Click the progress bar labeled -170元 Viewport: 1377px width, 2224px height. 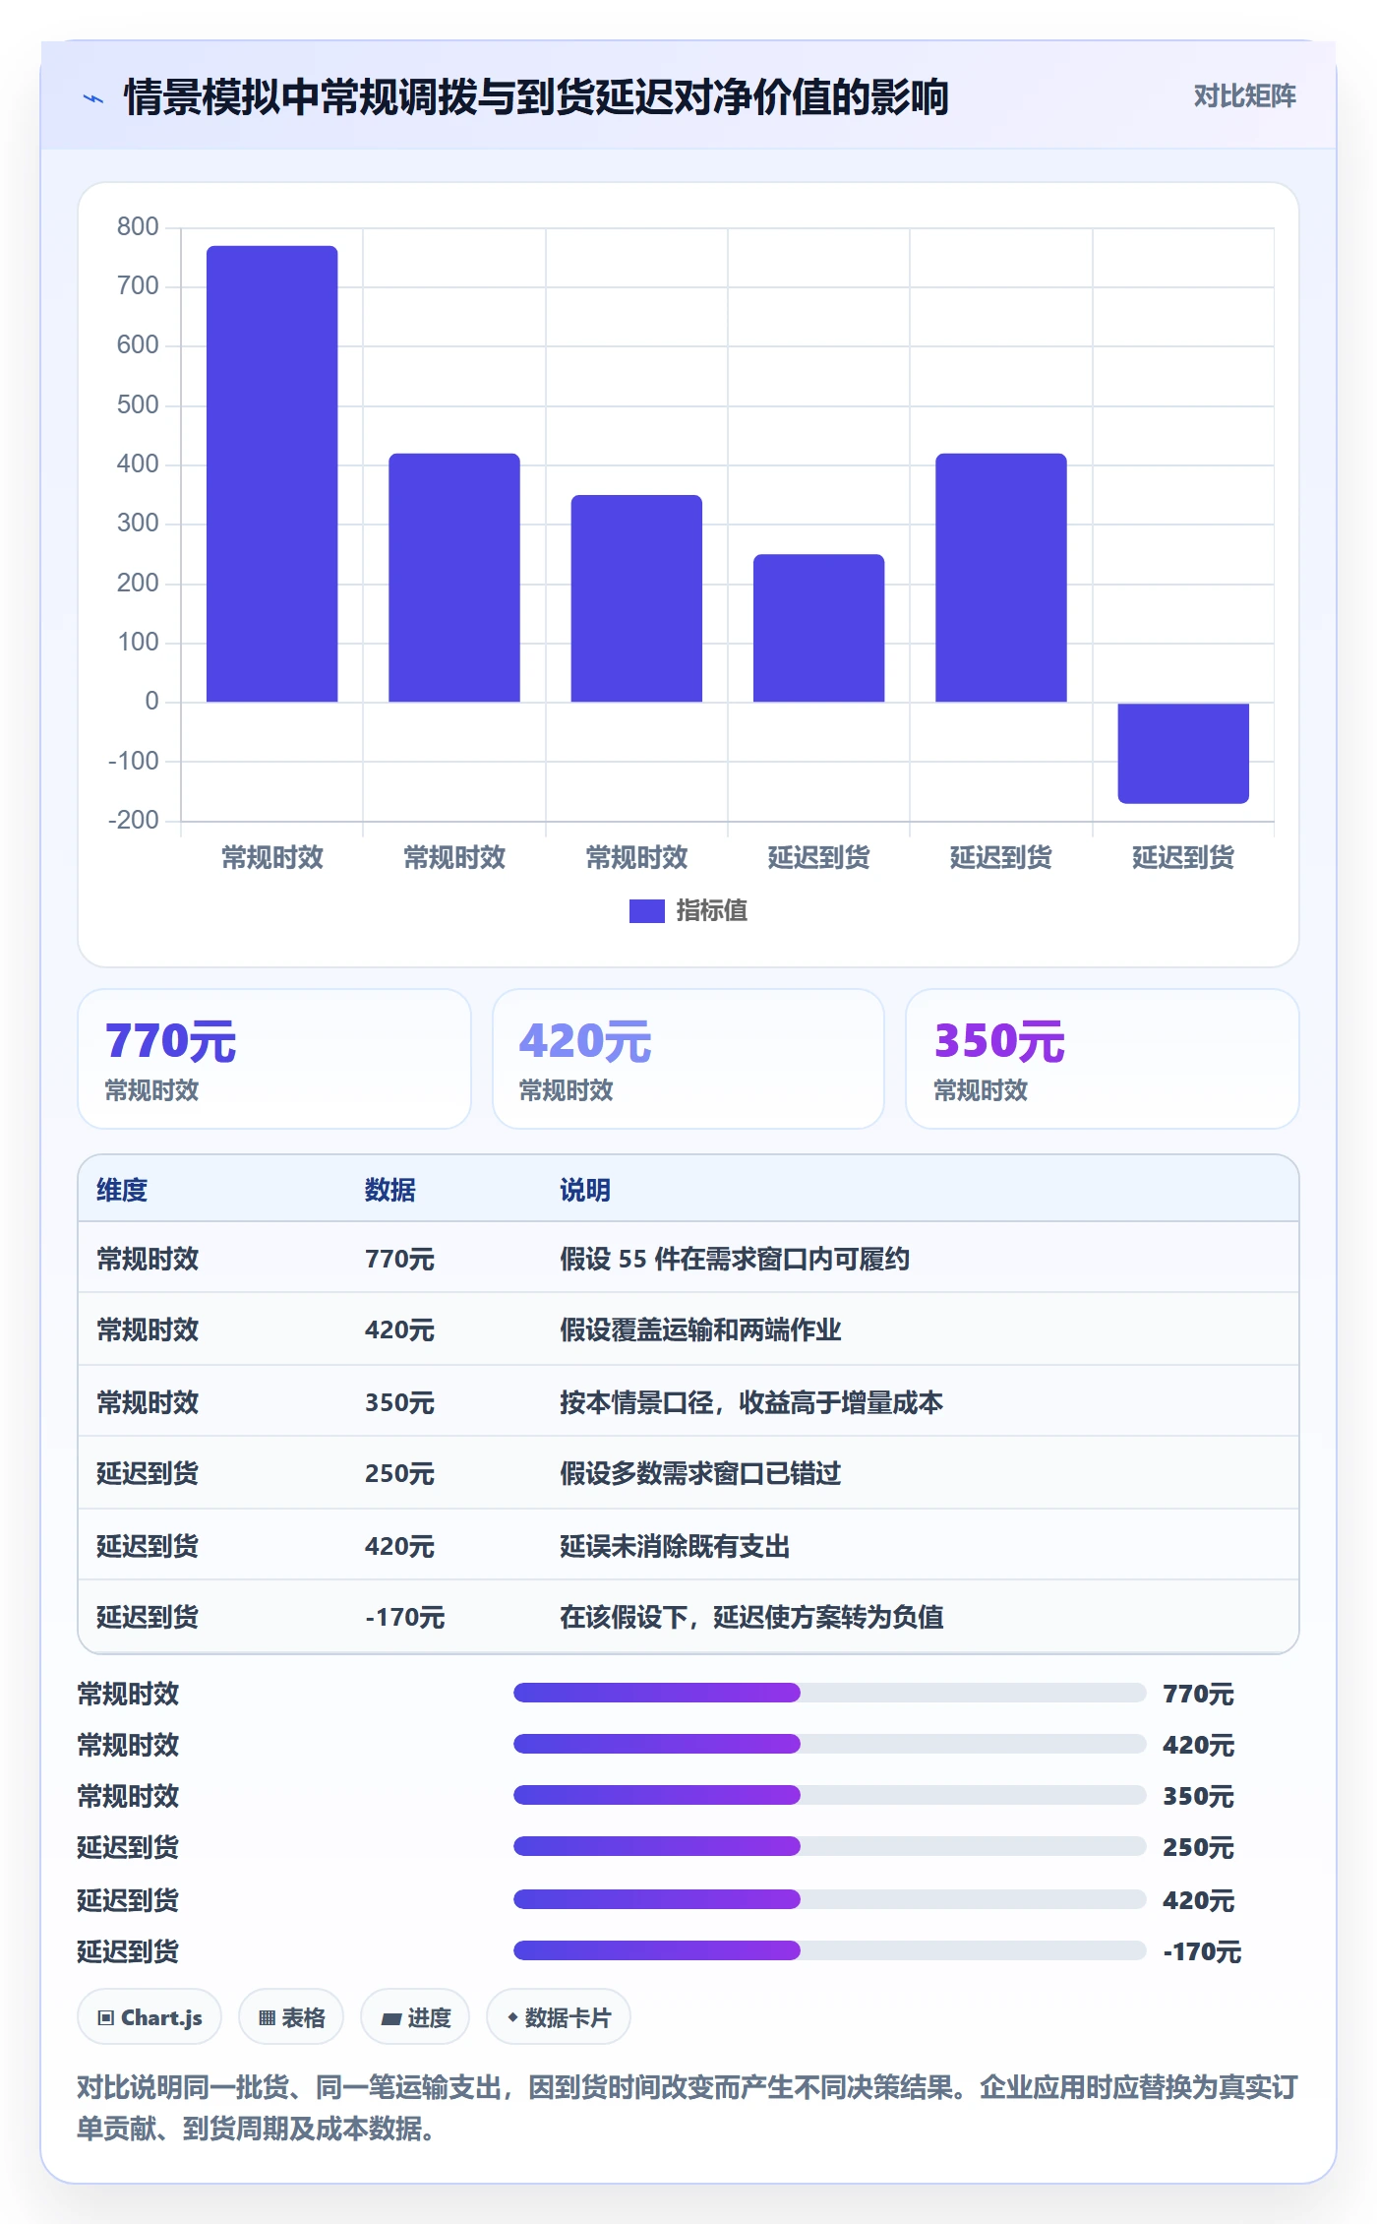829,1950
